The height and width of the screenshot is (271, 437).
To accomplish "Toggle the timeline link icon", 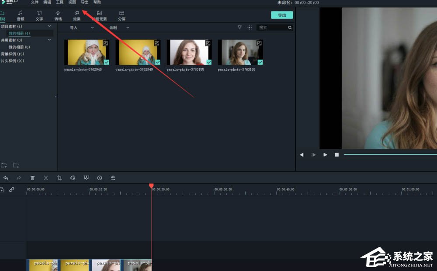I will coord(12,190).
